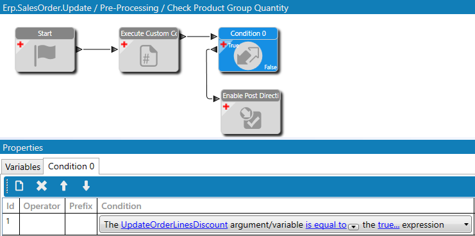Click the Check Product Group Quantity breadcrumb title

(x=228, y=8)
